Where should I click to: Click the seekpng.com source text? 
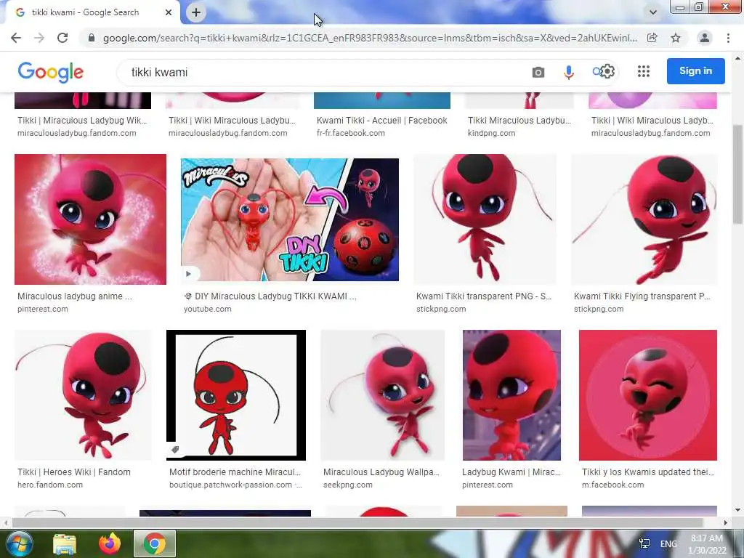click(x=348, y=485)
